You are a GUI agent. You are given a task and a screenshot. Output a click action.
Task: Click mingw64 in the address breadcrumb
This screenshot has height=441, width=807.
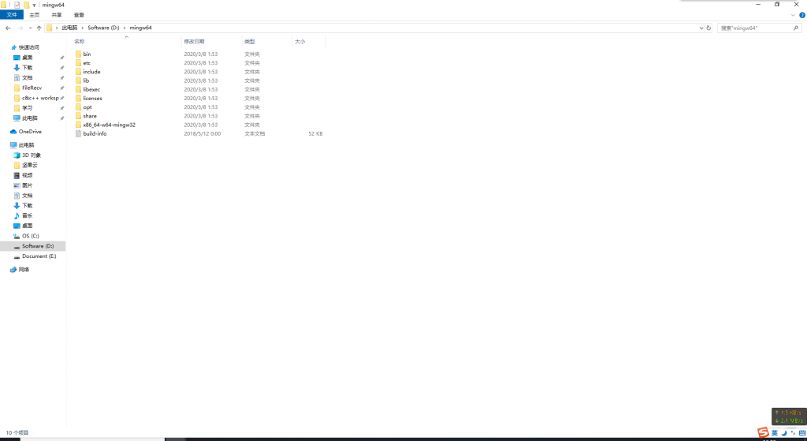tap(140, 28)
